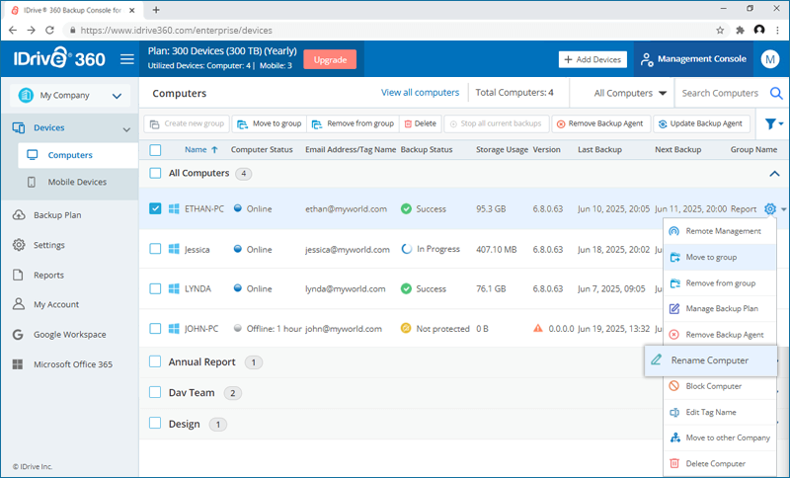Click the IDrive 360 logo
The width and height of the screenshot is (790, 478).
click(59, 58)
